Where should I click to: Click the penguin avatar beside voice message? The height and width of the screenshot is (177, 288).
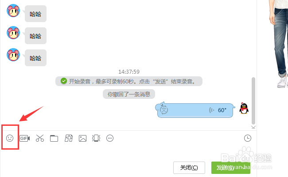click(244, 108)
